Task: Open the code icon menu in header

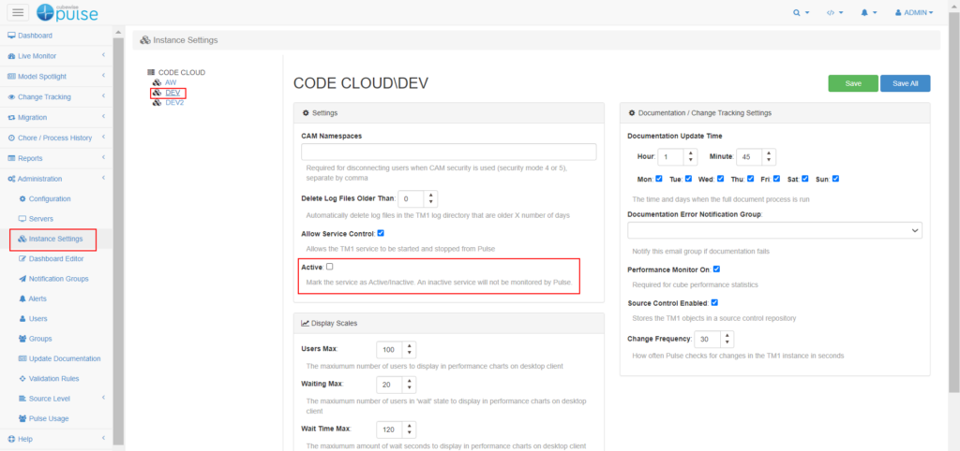Action: click(832, 13)
